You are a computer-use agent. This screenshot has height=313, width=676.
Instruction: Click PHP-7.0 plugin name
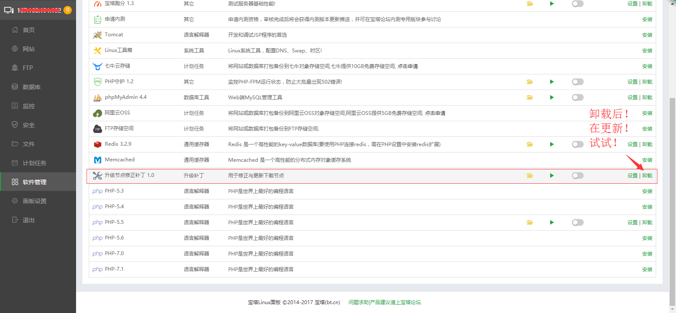click(x=114, y=253)
